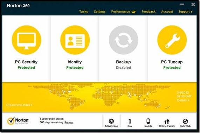Click the Performance speed gauge icon

coord(133,12)
